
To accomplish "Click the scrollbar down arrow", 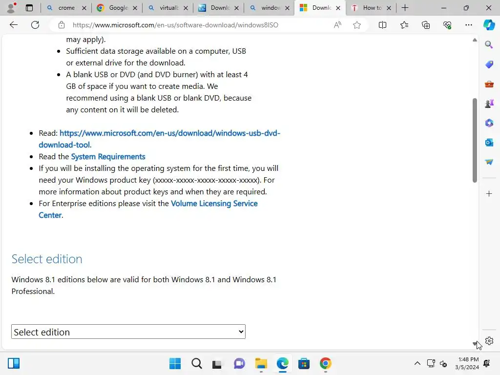I will 475,344.
